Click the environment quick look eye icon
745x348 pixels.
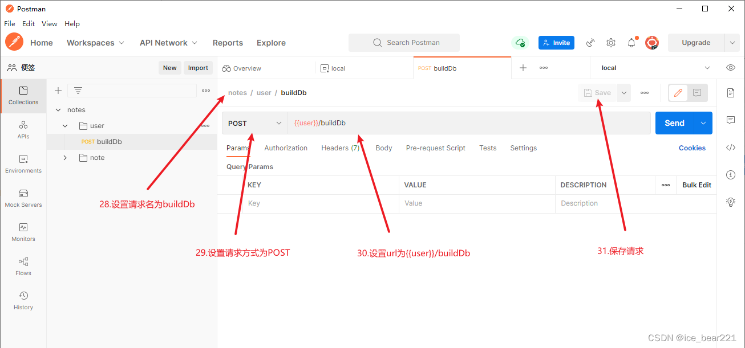pyautogui.click(x=731, y=68)
